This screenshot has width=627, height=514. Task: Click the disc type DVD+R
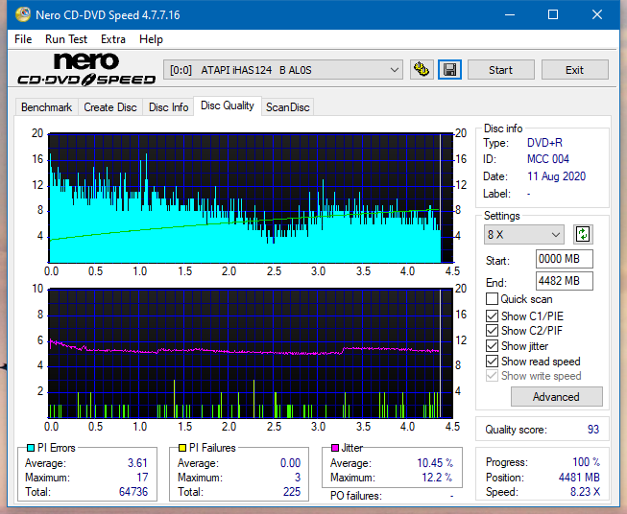coord(544,143)
